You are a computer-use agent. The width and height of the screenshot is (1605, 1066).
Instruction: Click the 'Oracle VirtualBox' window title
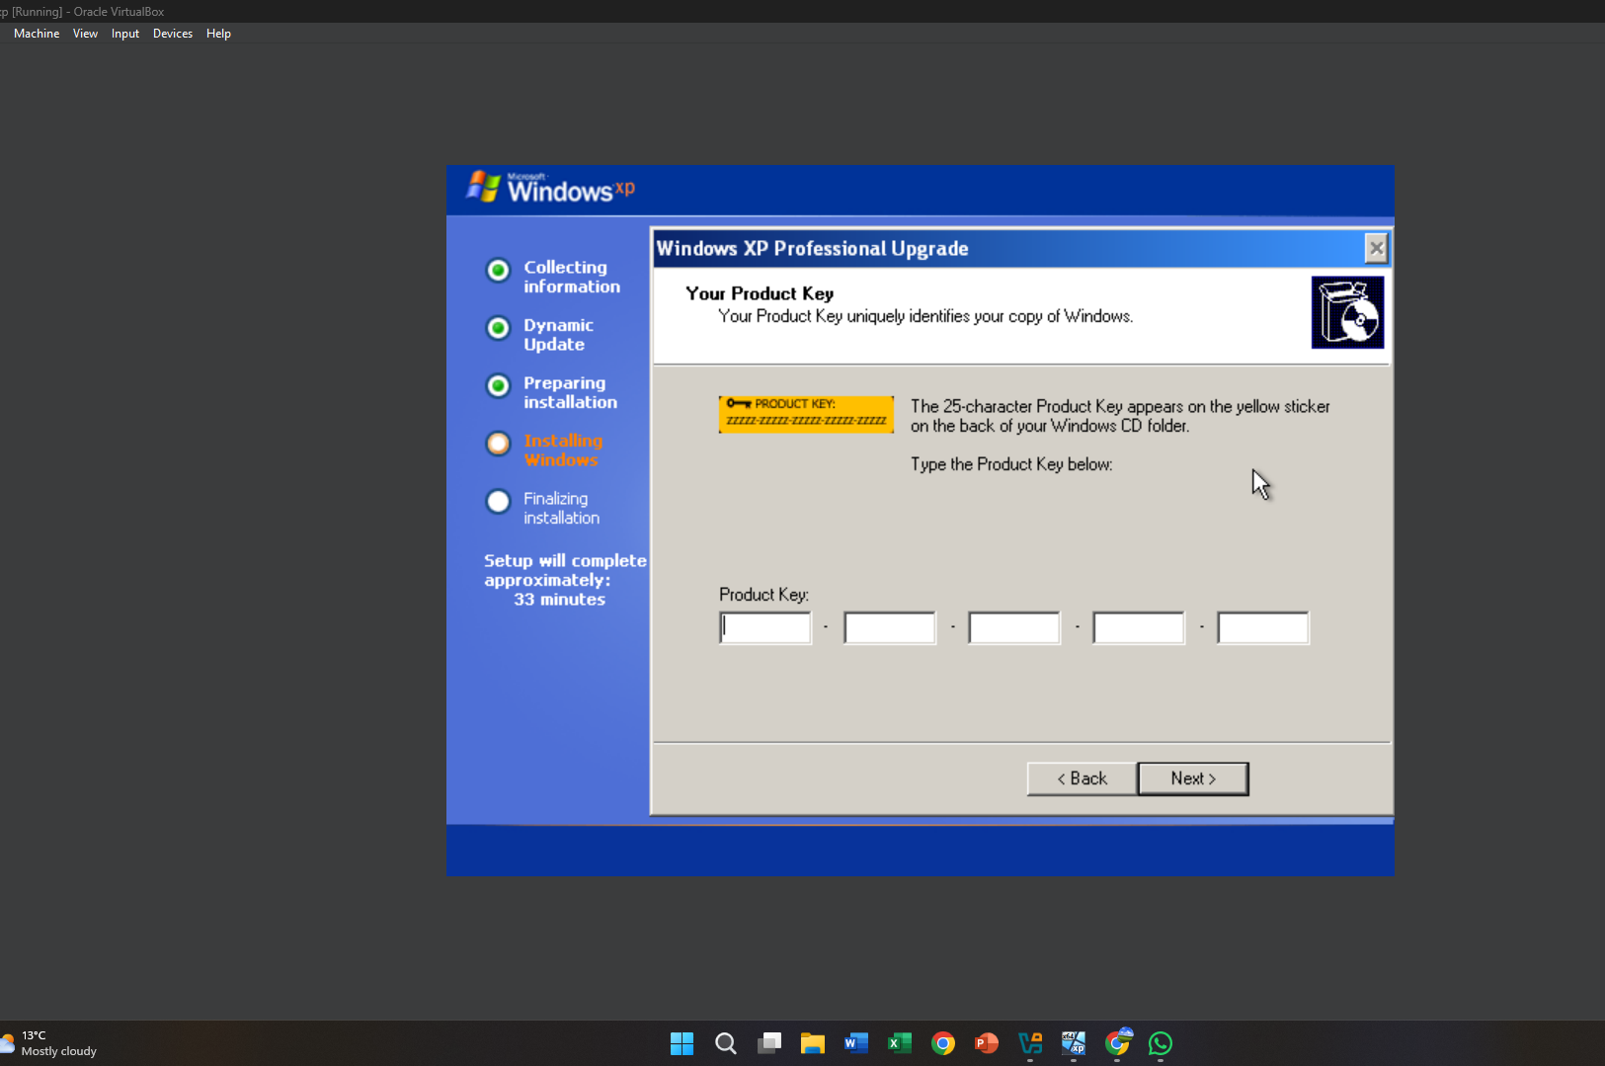(119, 12)
